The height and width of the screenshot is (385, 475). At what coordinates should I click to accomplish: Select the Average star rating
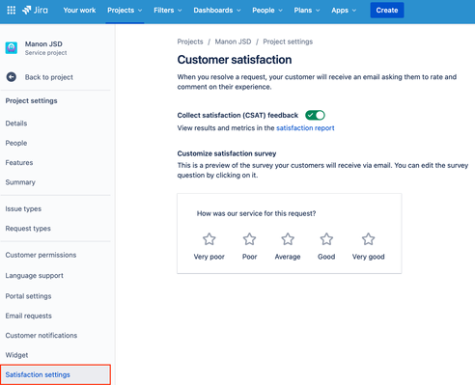coord(288,239)
